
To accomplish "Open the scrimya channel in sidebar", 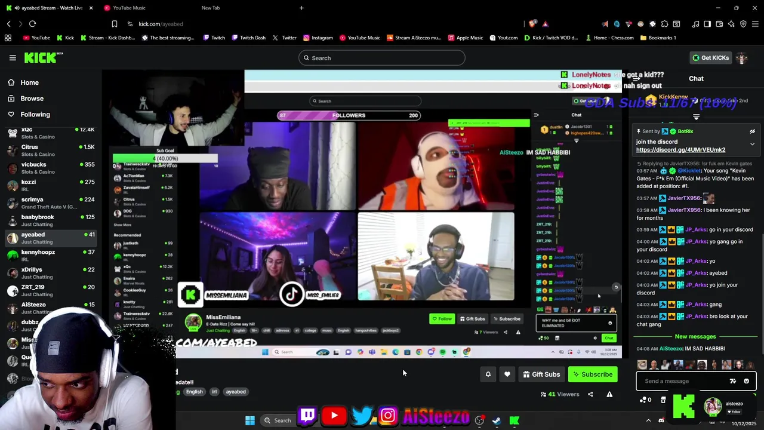I will pyautogui.click(x=51, y=203).
